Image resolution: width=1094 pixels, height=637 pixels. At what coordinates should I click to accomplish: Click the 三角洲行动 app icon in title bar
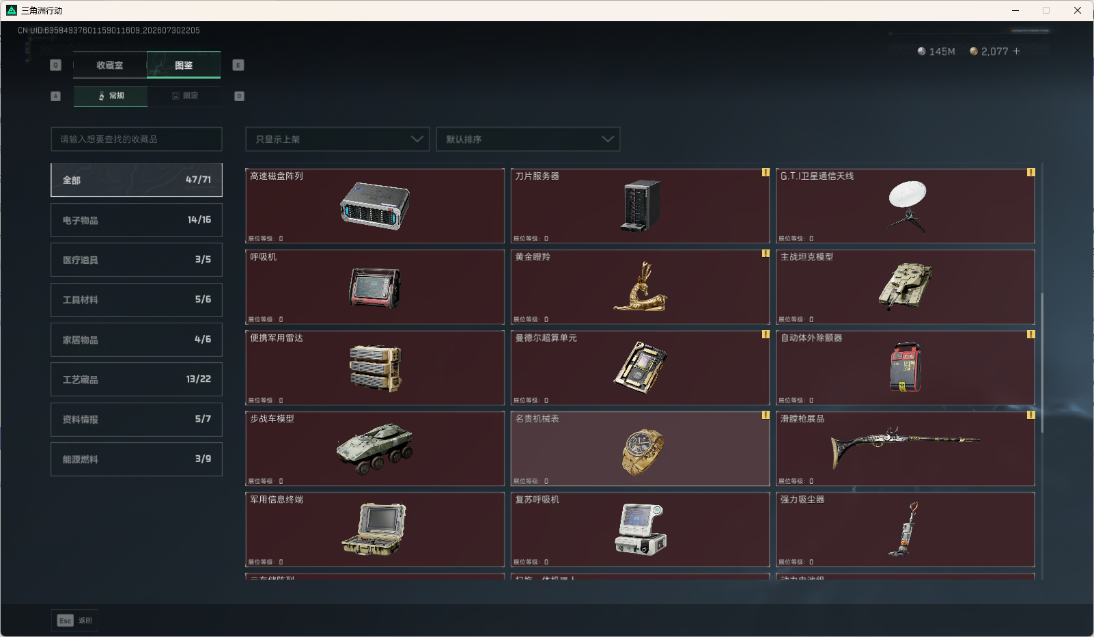point(12,10)
